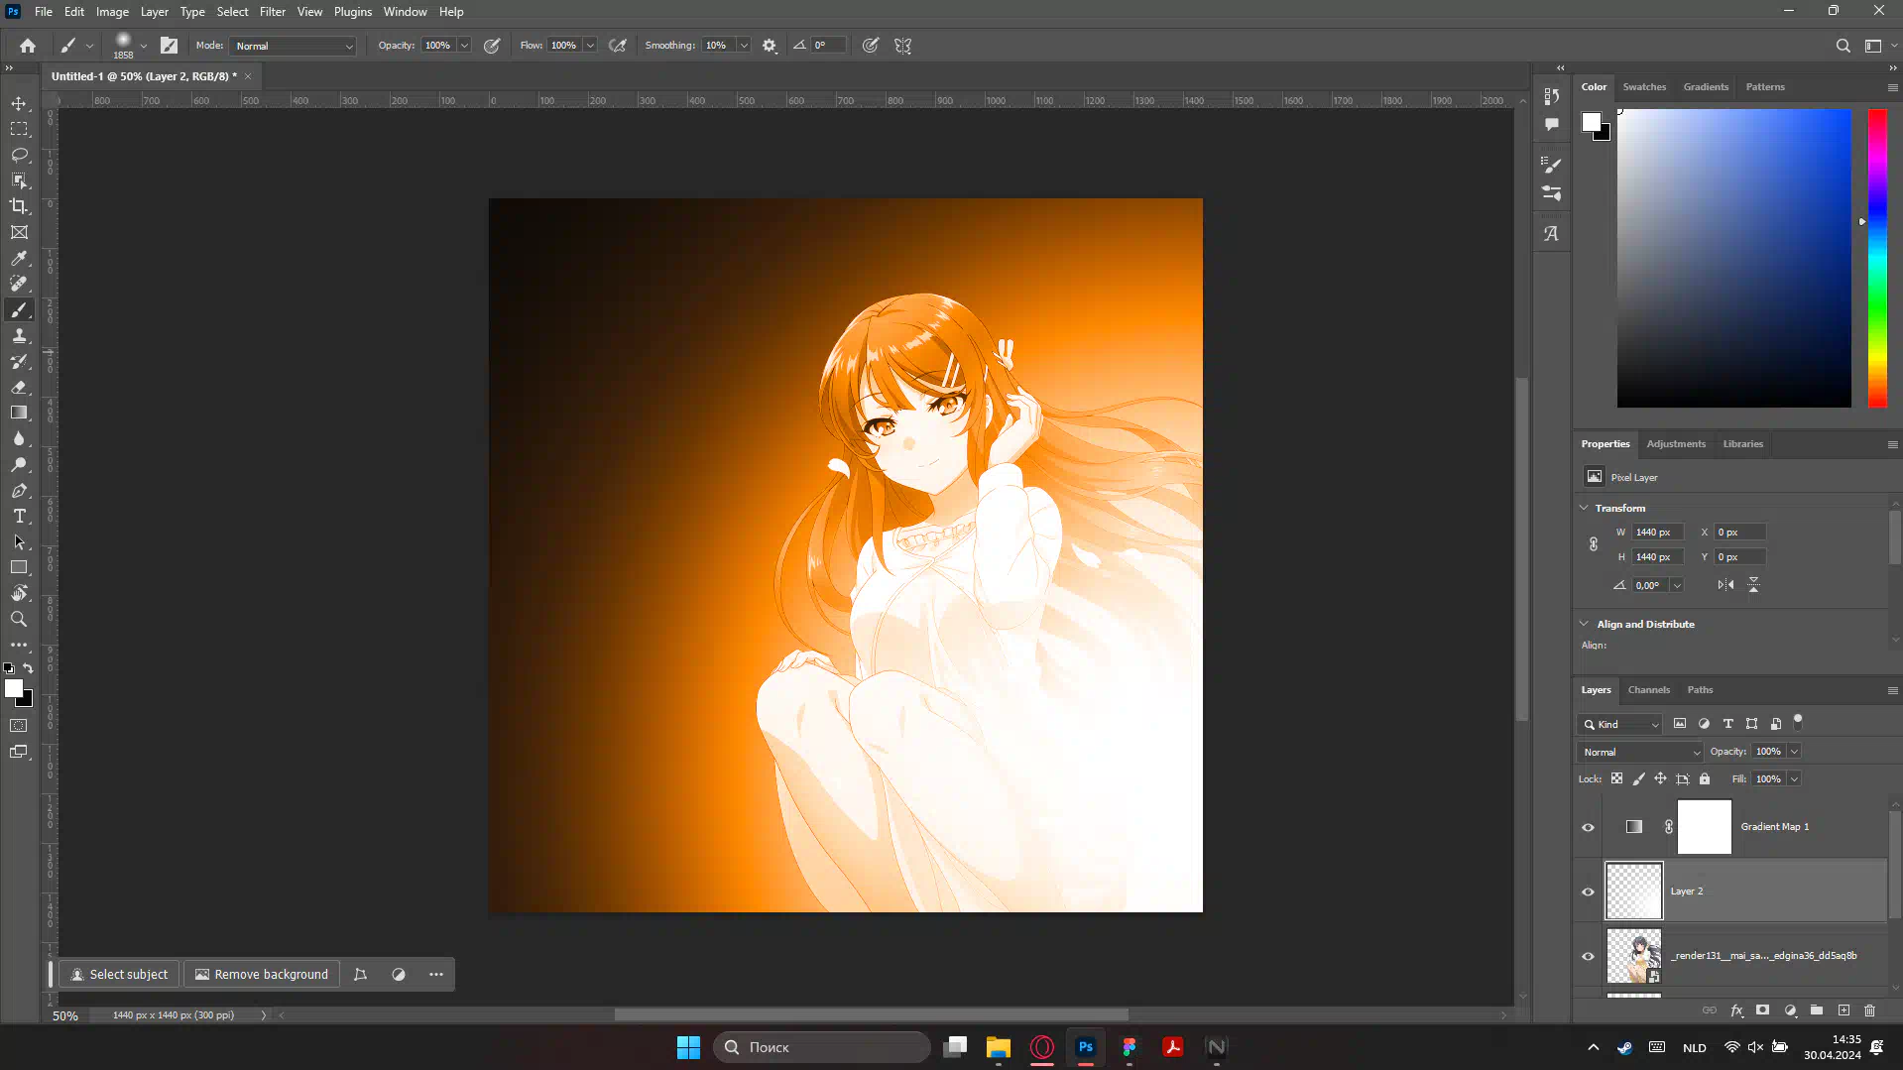Select the Lasso tool
Image resolution: width=1903 pixels, height=1070 pixels.
coord(19,155)
